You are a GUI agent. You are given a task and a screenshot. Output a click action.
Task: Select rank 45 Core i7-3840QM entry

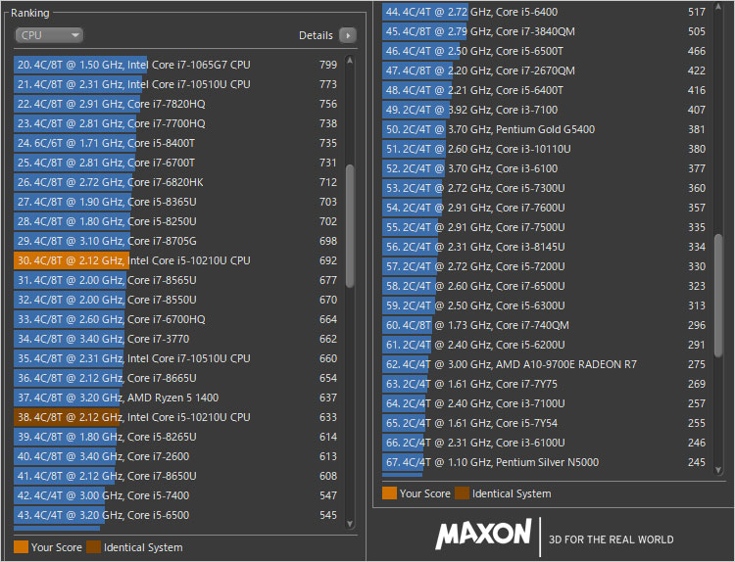pyautogui.click(x=545, y=32)
